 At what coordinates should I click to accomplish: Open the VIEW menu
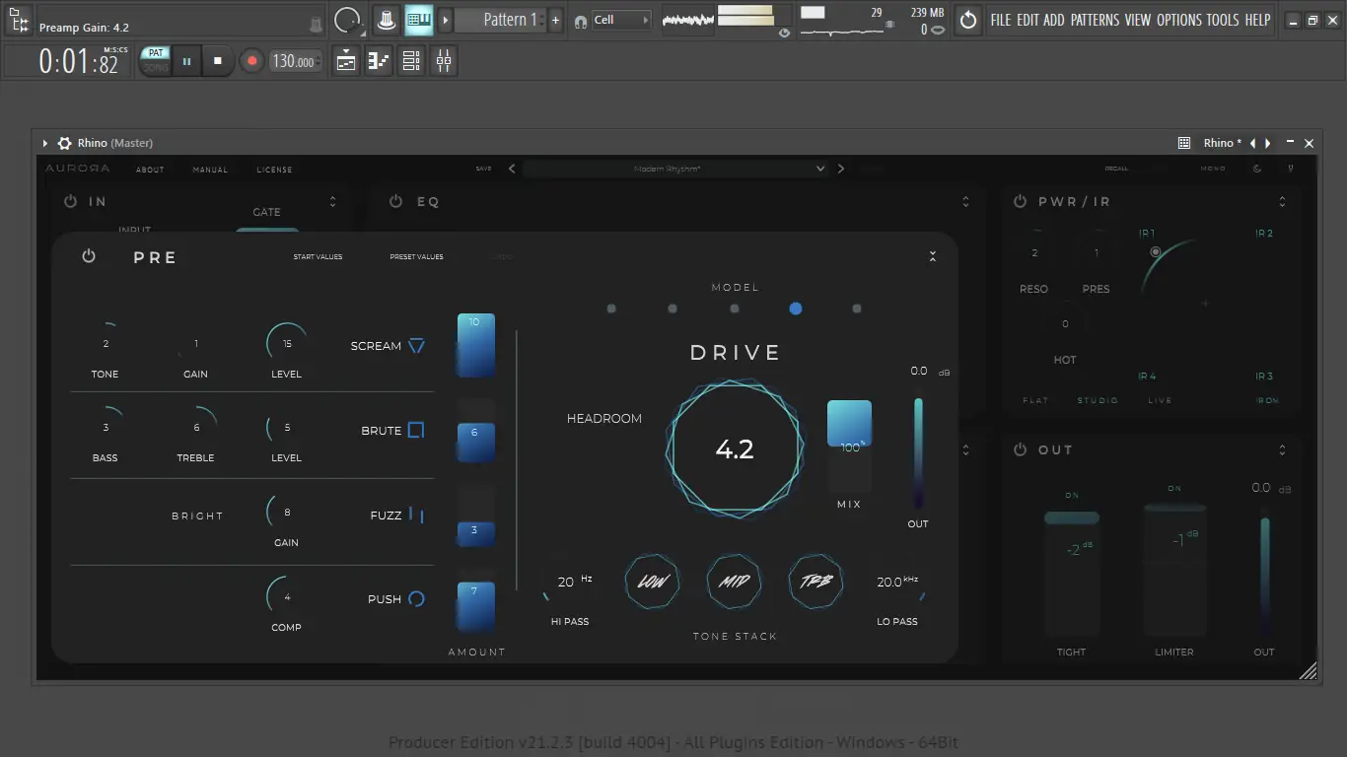point(1137,20)
